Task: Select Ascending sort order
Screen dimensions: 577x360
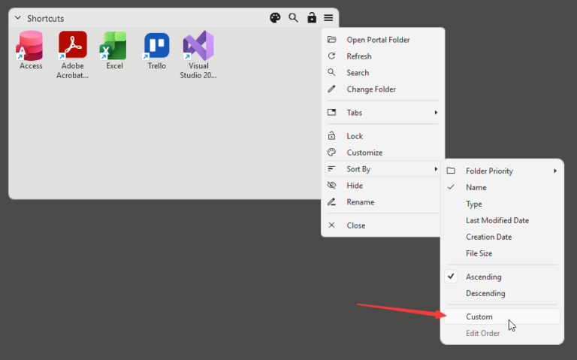Action: [x=502, y=277]
